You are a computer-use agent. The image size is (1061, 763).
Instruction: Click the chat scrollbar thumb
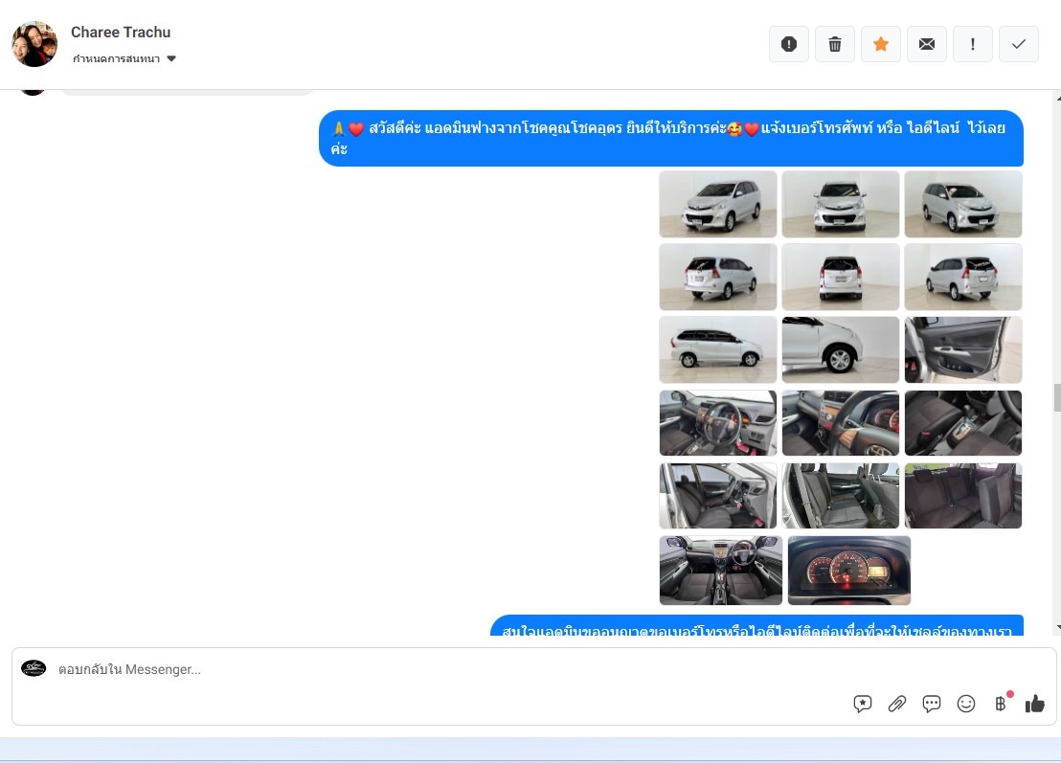(1057, 397)
